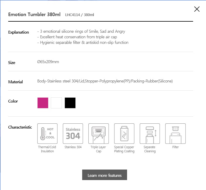The height and width of the screenshot is (190, 206).
Task: Click the Stainless 304 icon
Action: coord(73,134)
